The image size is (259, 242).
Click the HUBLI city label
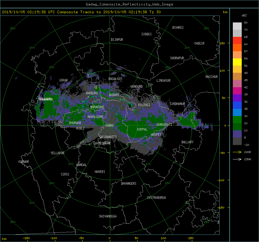(x=80, y=128)
